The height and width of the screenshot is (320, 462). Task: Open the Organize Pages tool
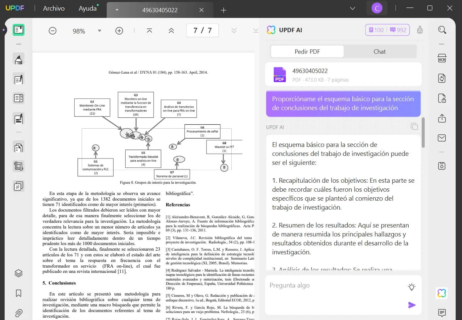[x=19, y=147]
